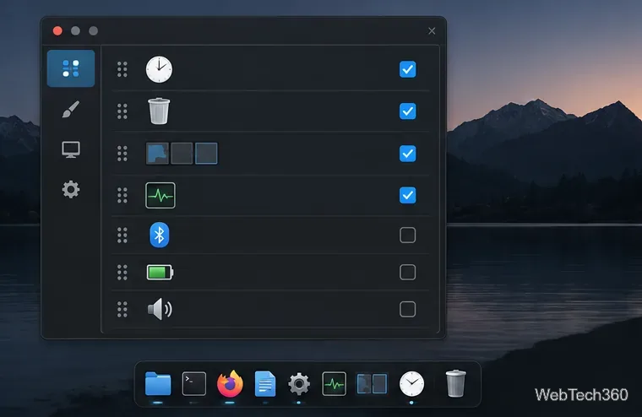Open the trash in the dock
The width and height of the screenshot is (642, 417).
pyautogui.click(x=455, y=383)
